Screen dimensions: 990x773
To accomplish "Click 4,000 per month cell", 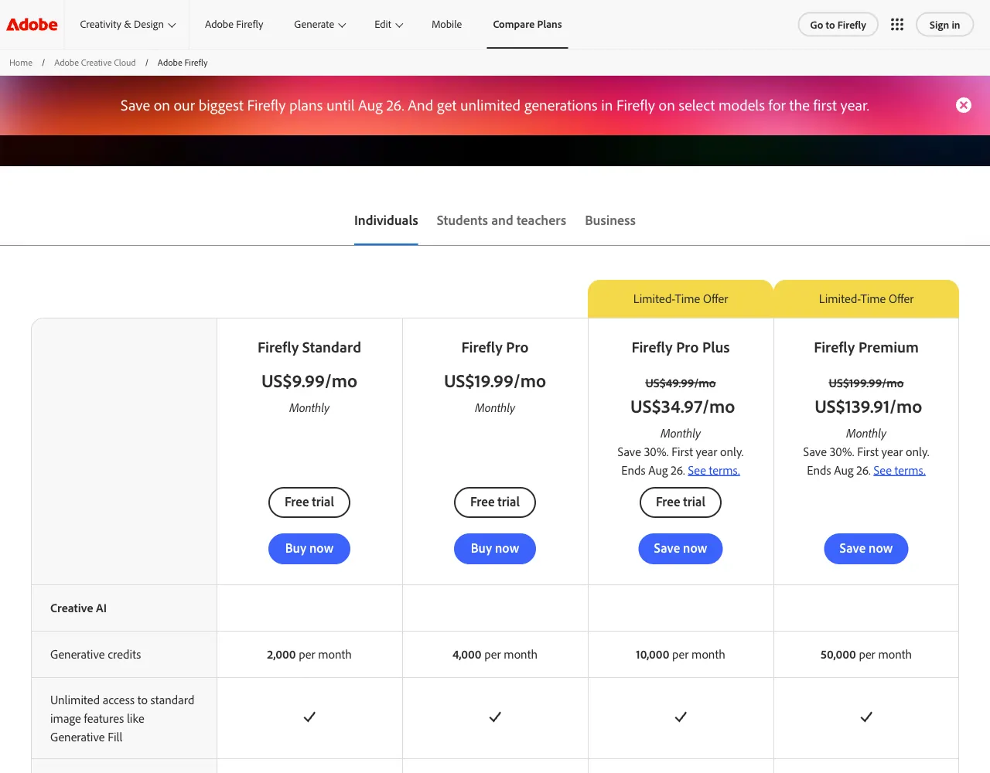I will (x=495, y=655).
